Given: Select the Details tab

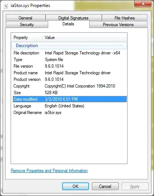Looking at the screenshot, I should pyautogui.click(x=68, y=24).
